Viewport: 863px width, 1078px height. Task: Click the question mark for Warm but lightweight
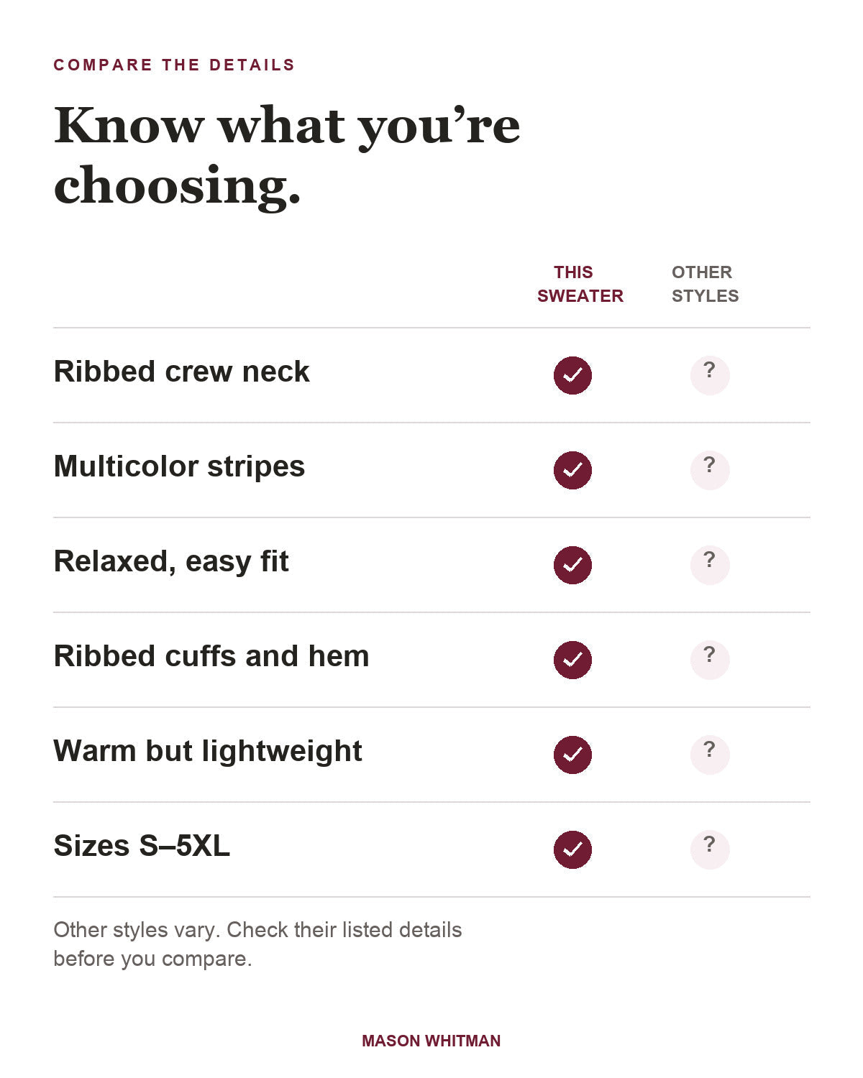710,755
